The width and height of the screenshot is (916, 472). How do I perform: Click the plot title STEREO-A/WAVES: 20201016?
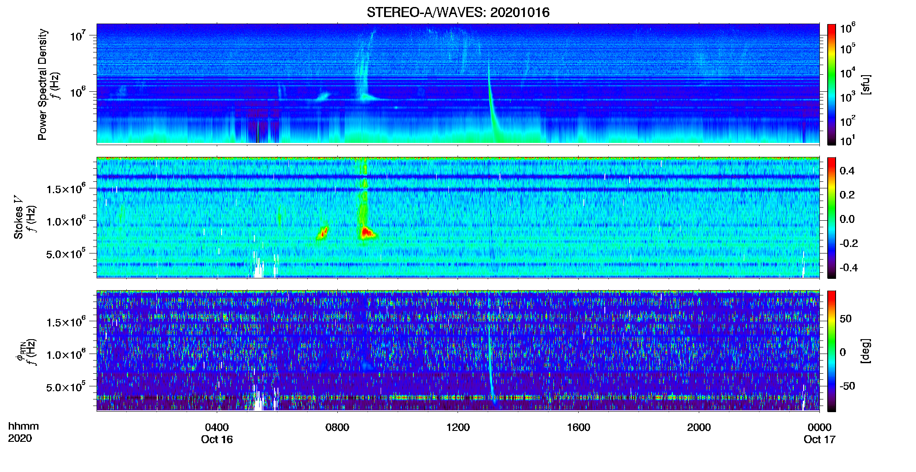tap(458, 12)
